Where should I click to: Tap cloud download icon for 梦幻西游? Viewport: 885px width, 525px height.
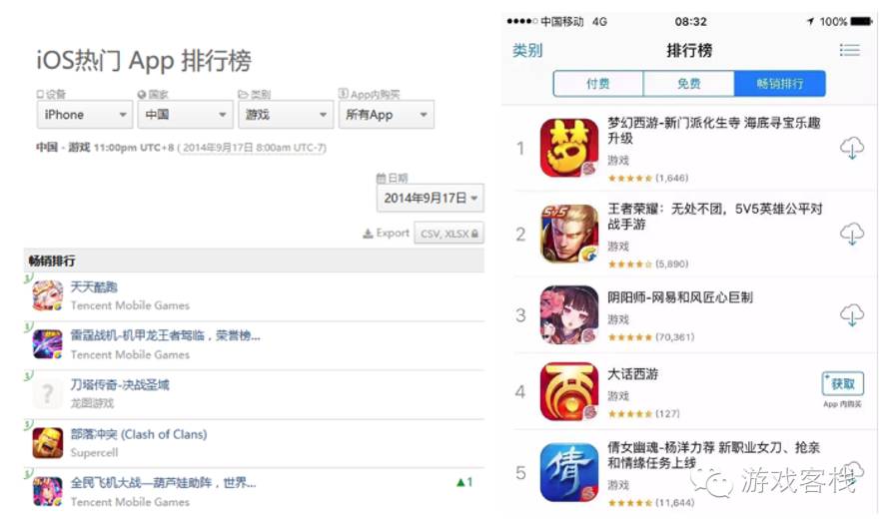[852, 149]
